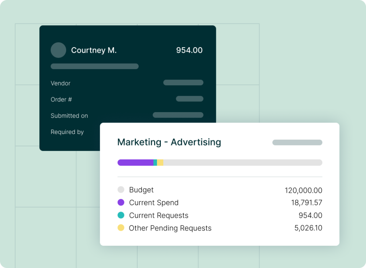Open the Marketing - Advertising header dropdown pill
The width and height of the screenshot is (366, 268).
[297, 142]
